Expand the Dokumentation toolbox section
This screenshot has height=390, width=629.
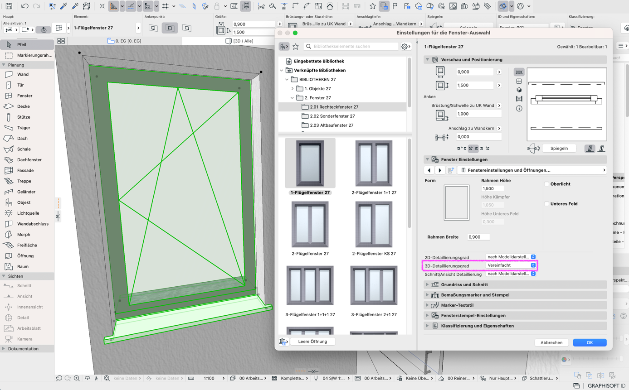(4, 349)
